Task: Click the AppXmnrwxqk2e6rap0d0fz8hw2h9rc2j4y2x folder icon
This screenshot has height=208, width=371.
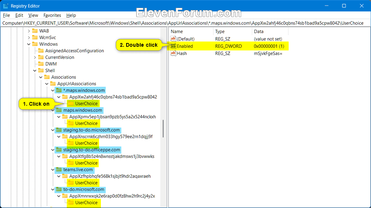Action: (x=65, y=196)
